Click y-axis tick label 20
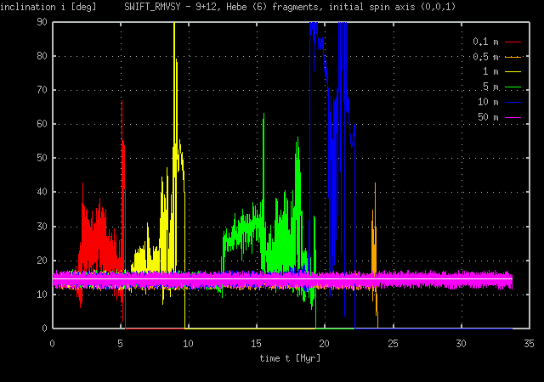The width and height of the screenshot is (544, 382). point(42,261)
